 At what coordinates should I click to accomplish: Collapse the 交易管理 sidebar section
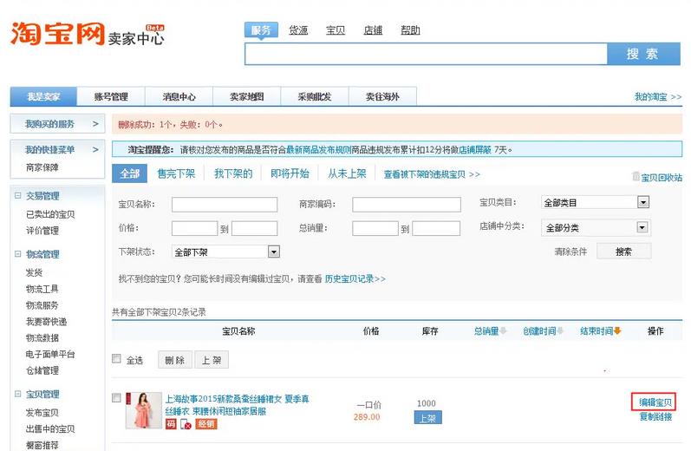(x=18, y=196)
